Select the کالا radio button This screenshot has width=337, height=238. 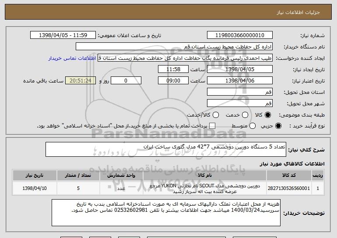(x=268, y=115)
